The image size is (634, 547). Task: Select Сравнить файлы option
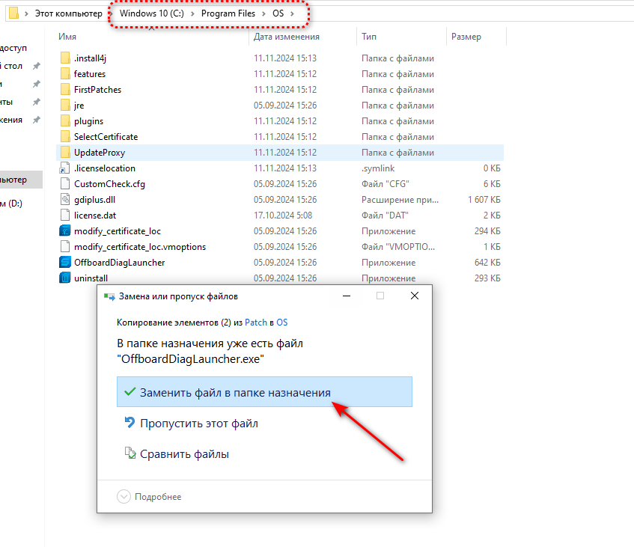pos(184,454)
